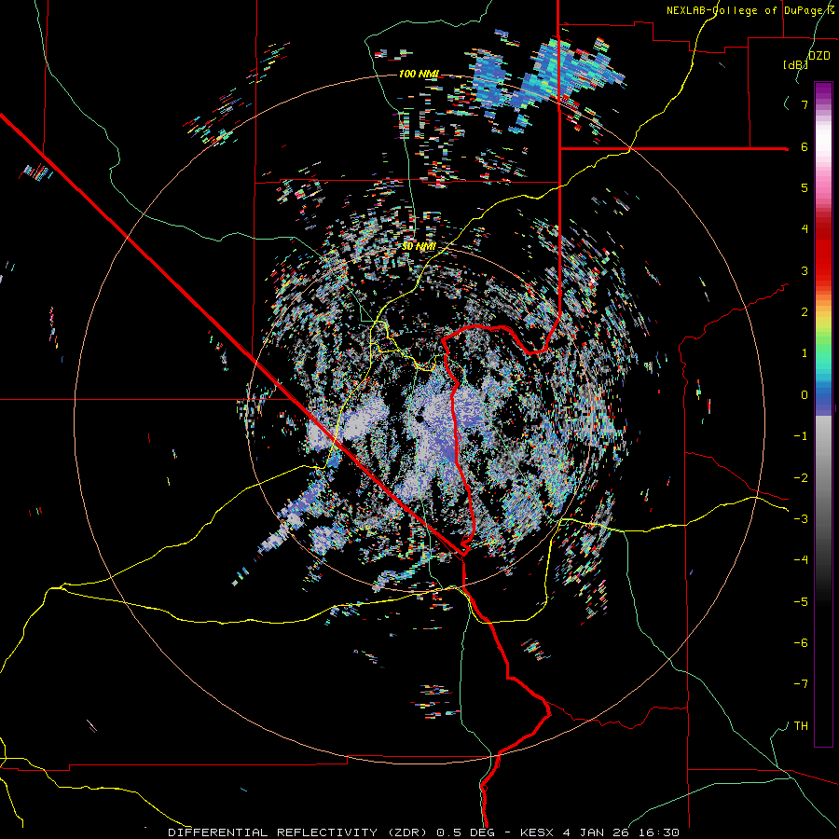Click the [dB] unit label
Viewport: 839px width, 839px height.
tap(796, 64)
